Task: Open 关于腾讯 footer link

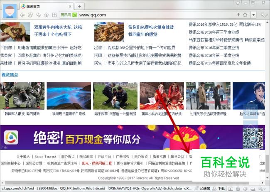Action: (23, 157)
